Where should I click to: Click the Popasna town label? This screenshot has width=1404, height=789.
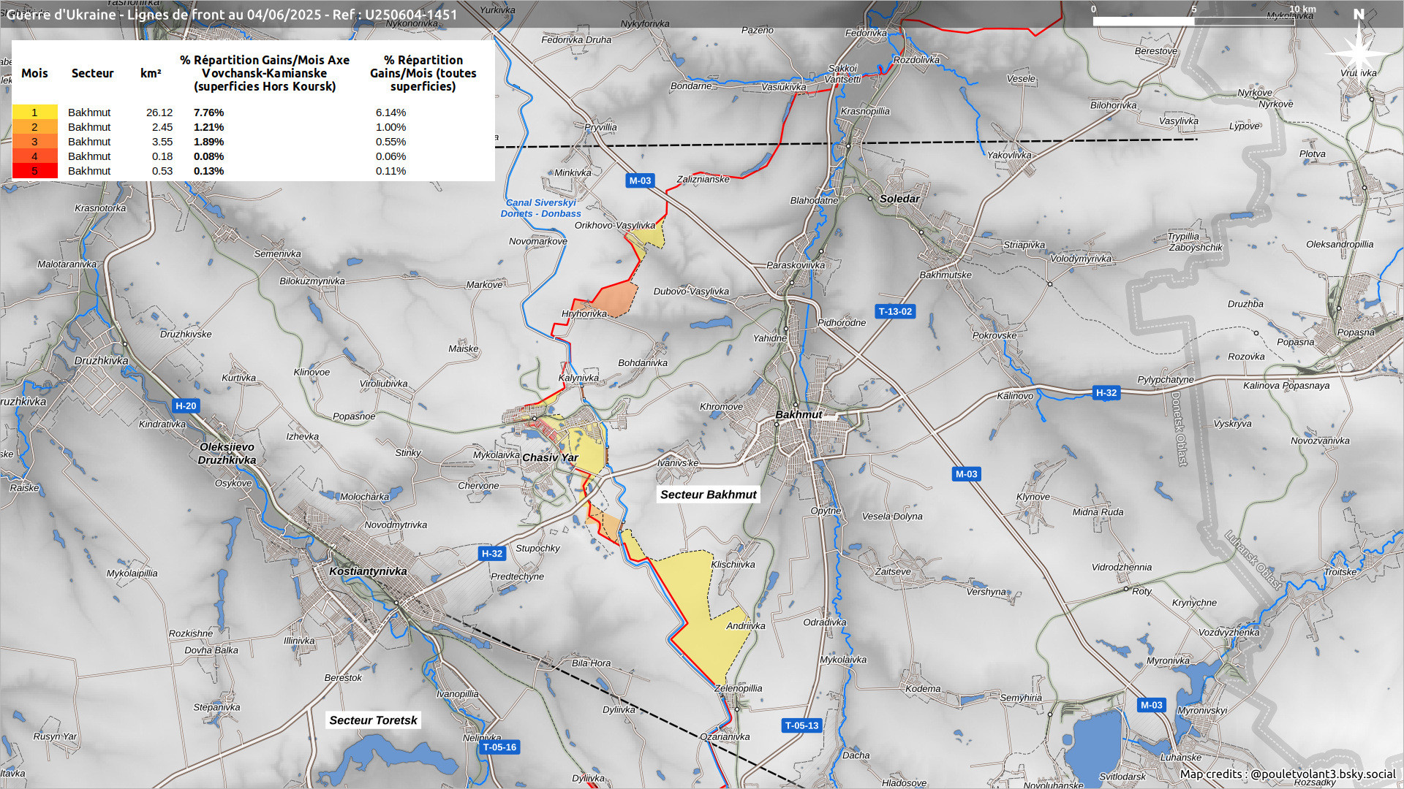tap(1356, 332)
